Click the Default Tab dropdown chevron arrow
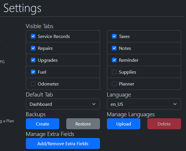This screenshot has height=151, width=186. (94, 104)
